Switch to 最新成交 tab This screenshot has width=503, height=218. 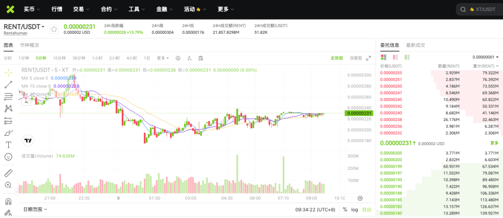point(416,45)
